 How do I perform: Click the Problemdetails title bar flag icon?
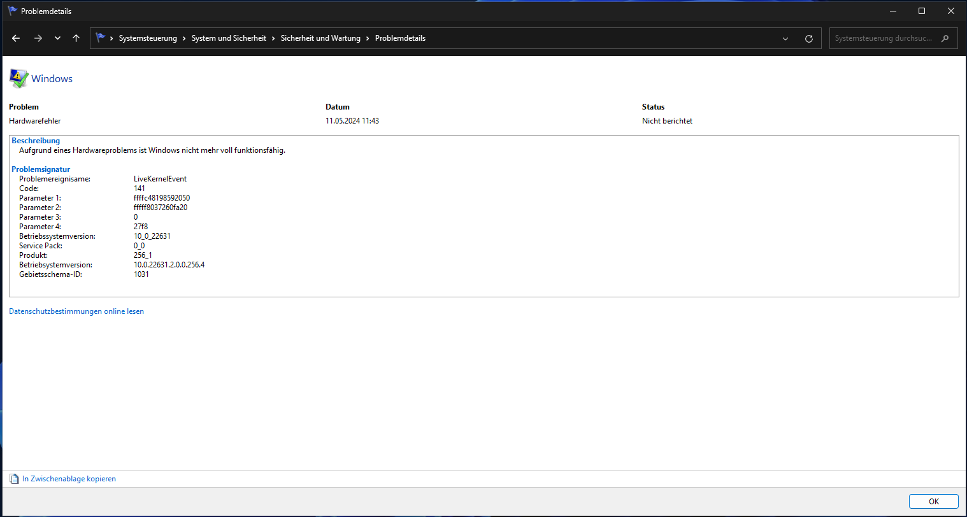pyautogui.click(x=12, y=11)
